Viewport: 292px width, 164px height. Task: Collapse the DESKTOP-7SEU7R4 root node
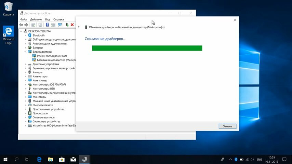pyautogui.click(x=21, y=31)
